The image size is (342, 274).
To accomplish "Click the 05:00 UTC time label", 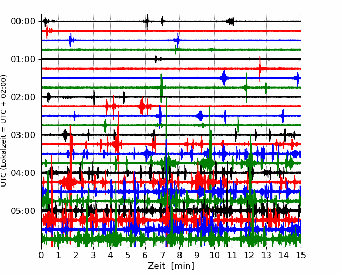I will [23, 211].
